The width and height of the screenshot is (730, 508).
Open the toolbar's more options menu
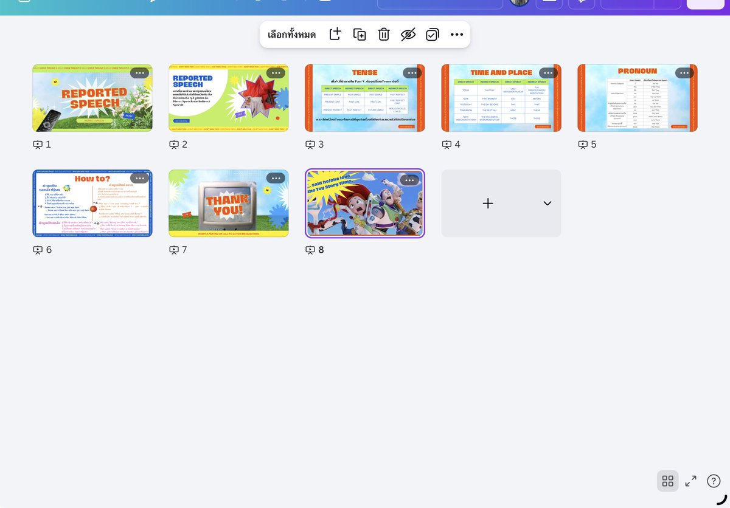[x=457, y=35]
